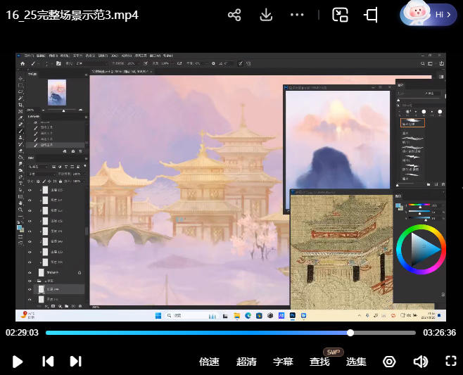
Task: Toggle the top layer's eye visibility icon
Action: [x=30, y=190]
